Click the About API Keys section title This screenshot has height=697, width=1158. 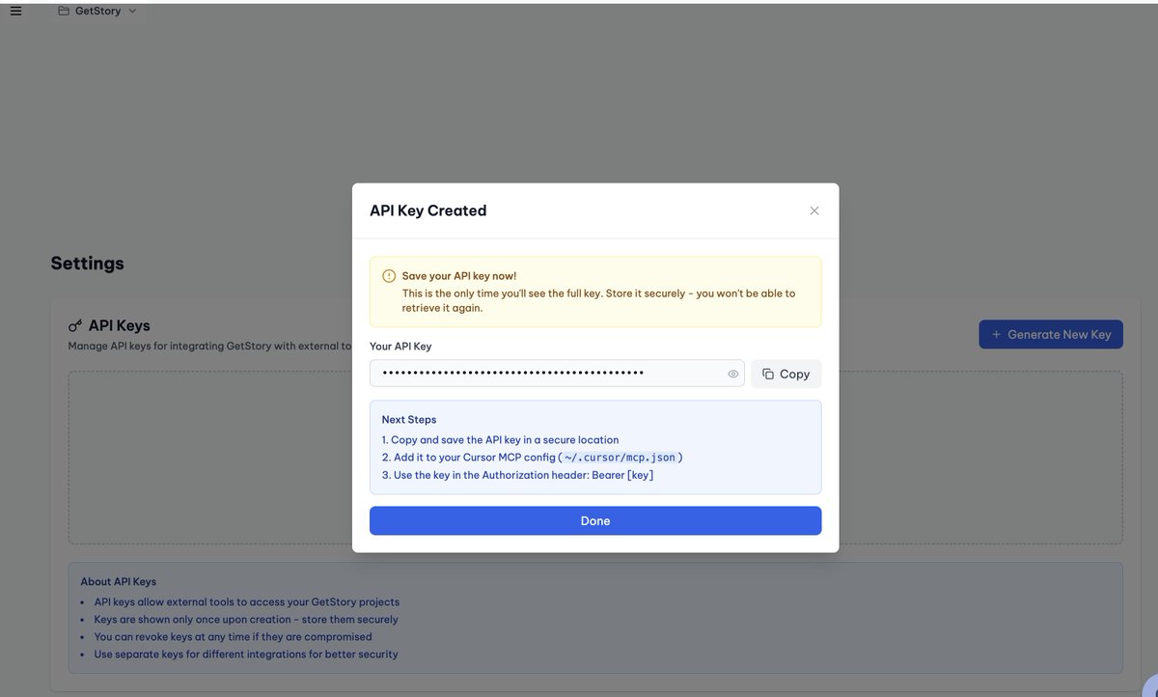pyautogui.click(x=117, y=581)
